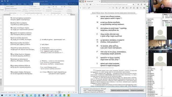
Task: Click the Вход sign-in link in Word
Action: coord(66,4)
